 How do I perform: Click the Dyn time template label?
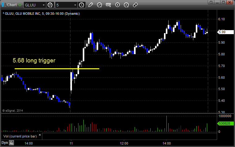pos(5,143)
